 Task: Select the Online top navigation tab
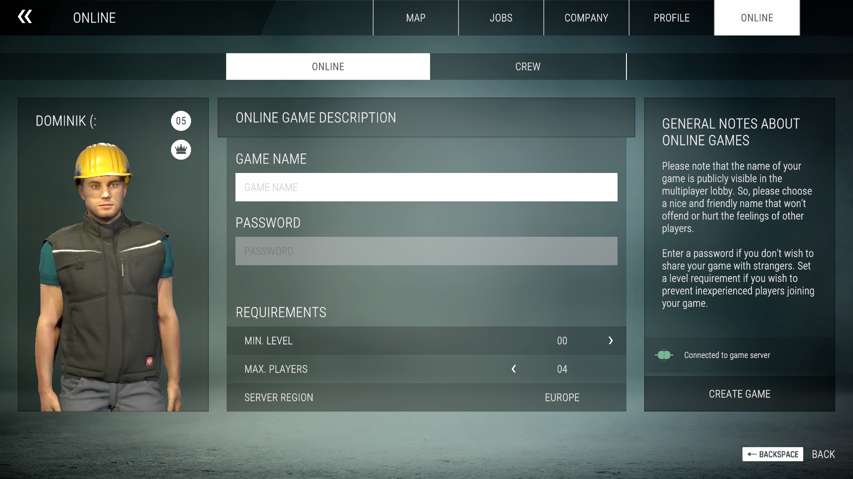757,18
